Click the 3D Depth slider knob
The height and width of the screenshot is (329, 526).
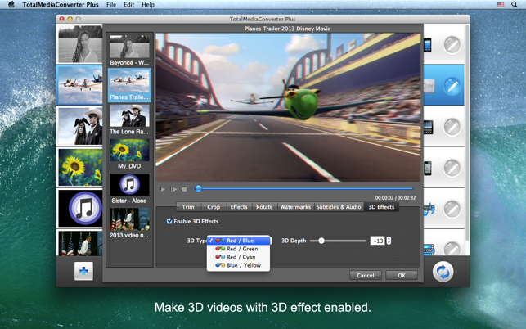tap(321, 241)
